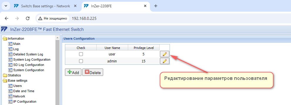The height and width of the screenshot is (105, 291).
Task: Click the address bar showing 192.168.0.225
Action: point(84,18)
